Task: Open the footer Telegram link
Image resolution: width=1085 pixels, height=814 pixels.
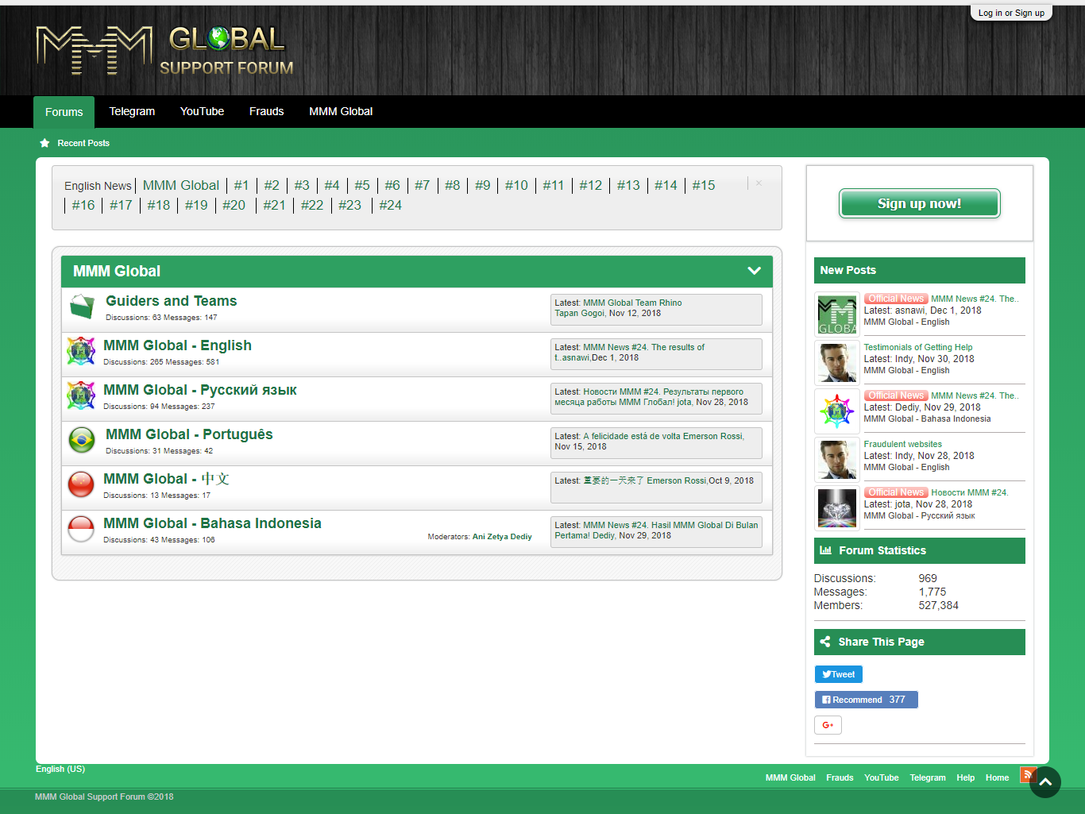Action: [928, 777]
